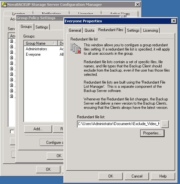
Task: Click OK in Group Policy Settings window
Action: pos(55,156)
